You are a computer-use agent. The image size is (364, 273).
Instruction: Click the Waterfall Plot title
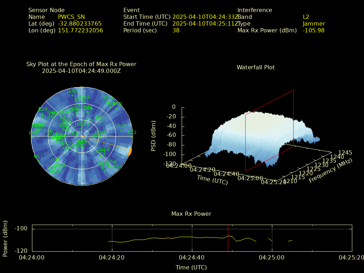[256, 67]
